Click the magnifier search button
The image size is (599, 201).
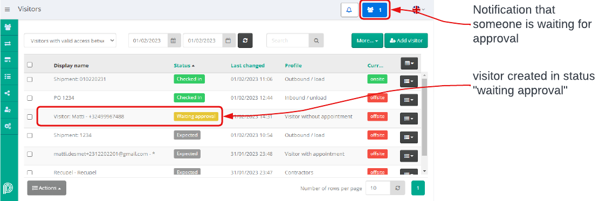pyautogui.click(x=316, y=40)
